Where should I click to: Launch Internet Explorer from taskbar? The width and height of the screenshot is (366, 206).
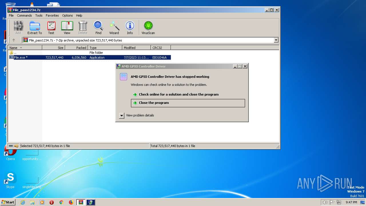pyautogui.click(x=23, y=202)
